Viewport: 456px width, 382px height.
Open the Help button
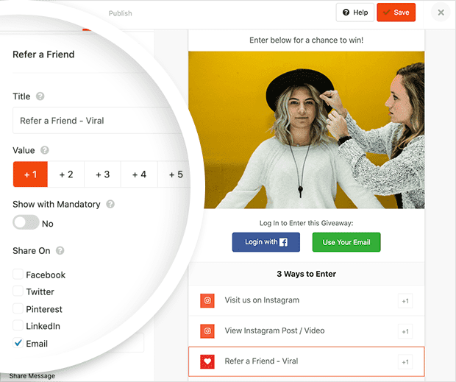pos(355,13)
